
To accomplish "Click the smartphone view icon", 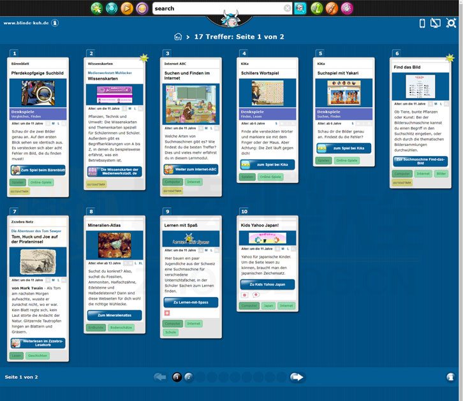I will [x=422, y=24].
